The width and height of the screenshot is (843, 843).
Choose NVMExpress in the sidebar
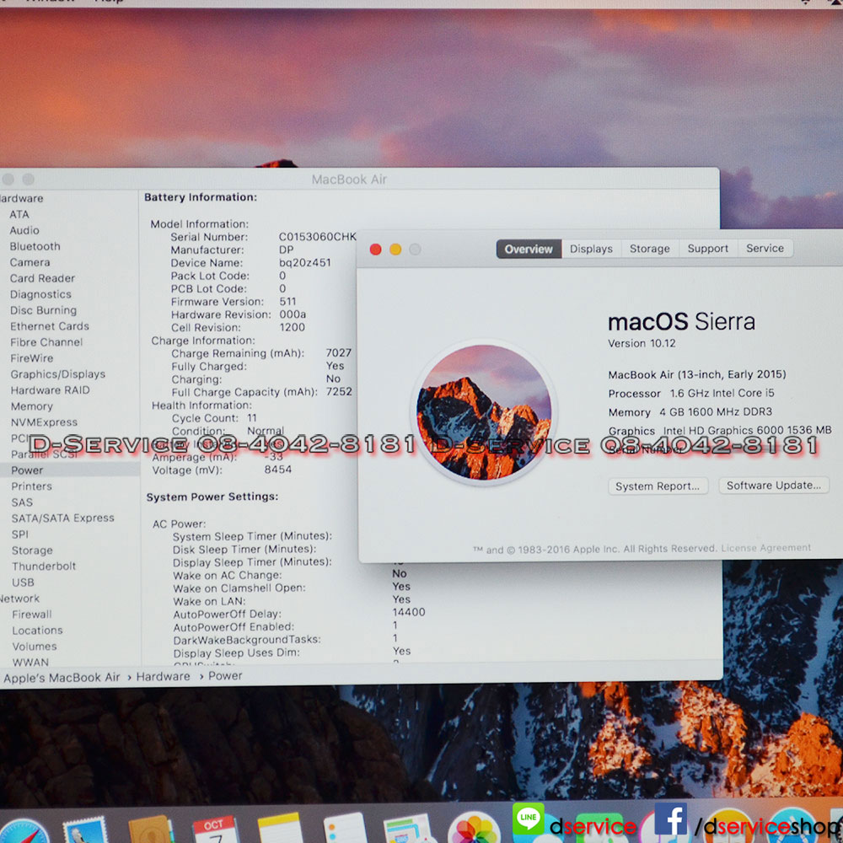coord(45,422)
